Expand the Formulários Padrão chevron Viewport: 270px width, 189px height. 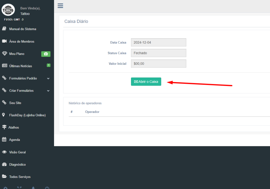(x=48, y=78)
